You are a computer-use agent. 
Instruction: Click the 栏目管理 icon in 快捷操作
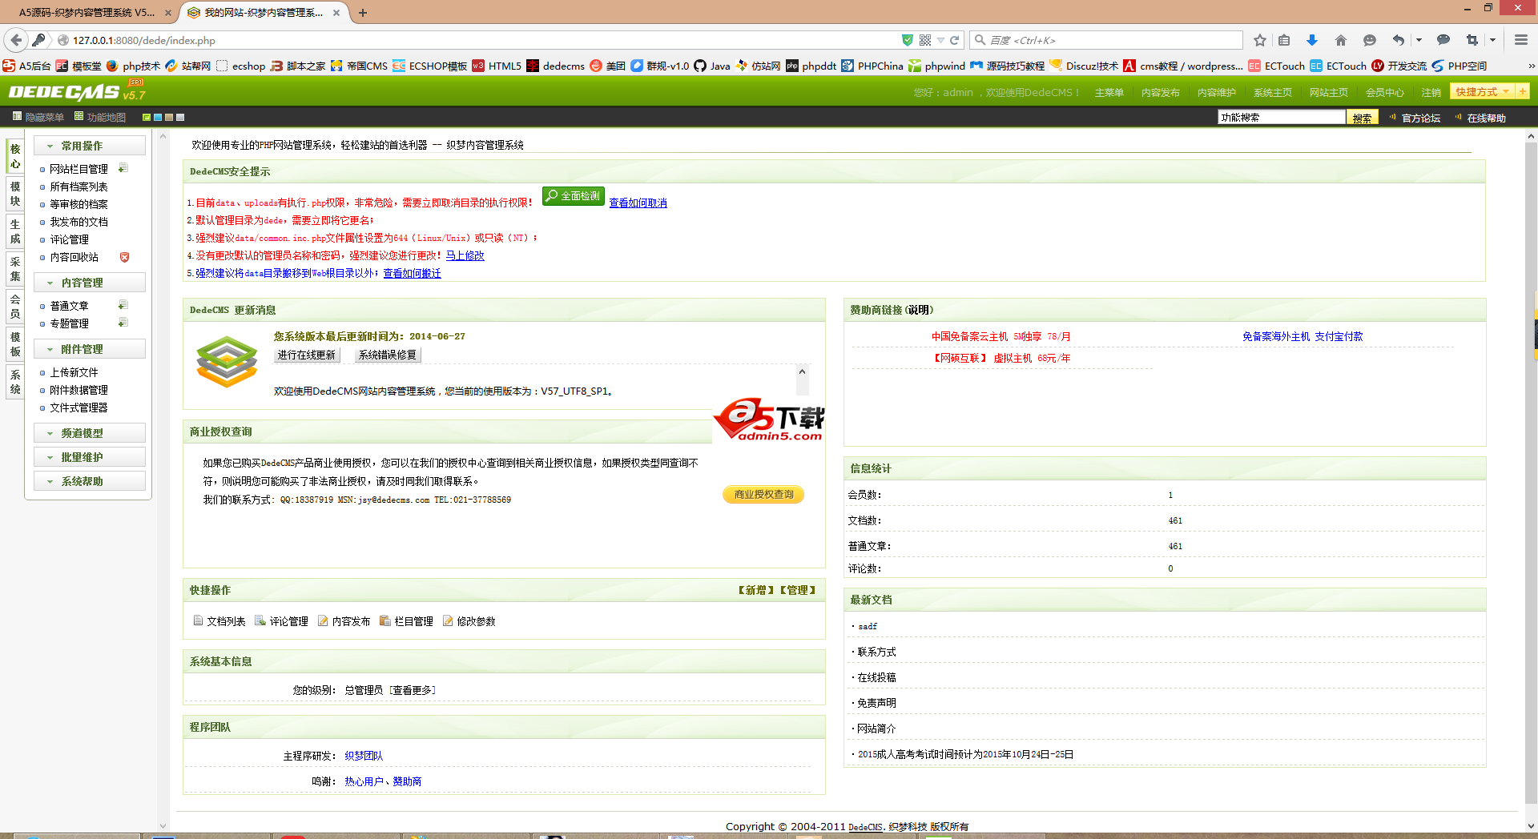click(385, 620)
